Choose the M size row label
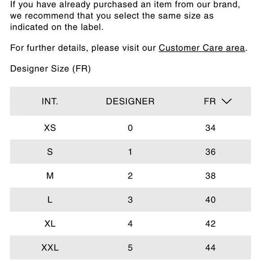Screen dimensions: 261x261 [50, 176]
